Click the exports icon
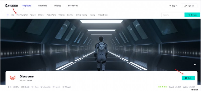Screen dimensions: 201x91 click(x=63, y=87)
